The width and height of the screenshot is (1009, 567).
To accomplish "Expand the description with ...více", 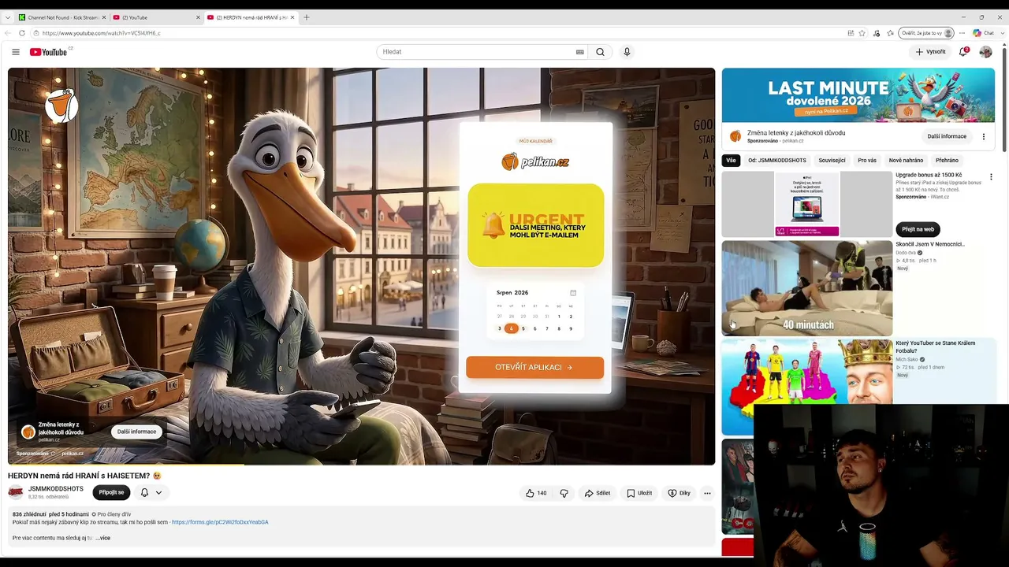I will [x=102, y=538].
